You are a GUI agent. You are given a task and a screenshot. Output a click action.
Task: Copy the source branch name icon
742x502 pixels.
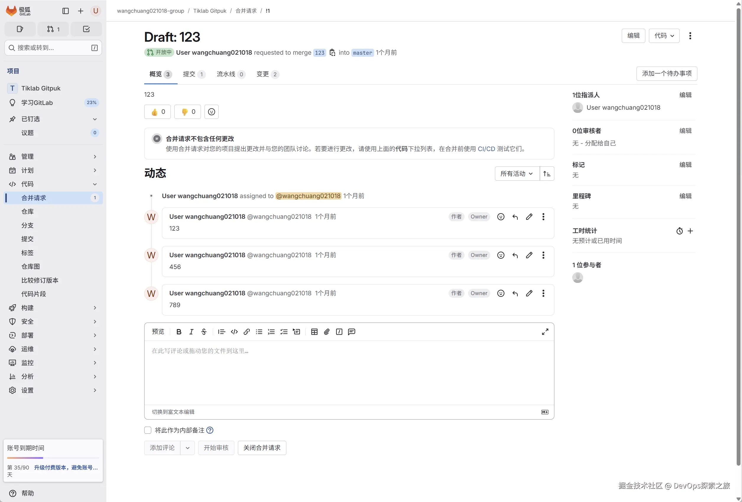(x=332, y=53)
